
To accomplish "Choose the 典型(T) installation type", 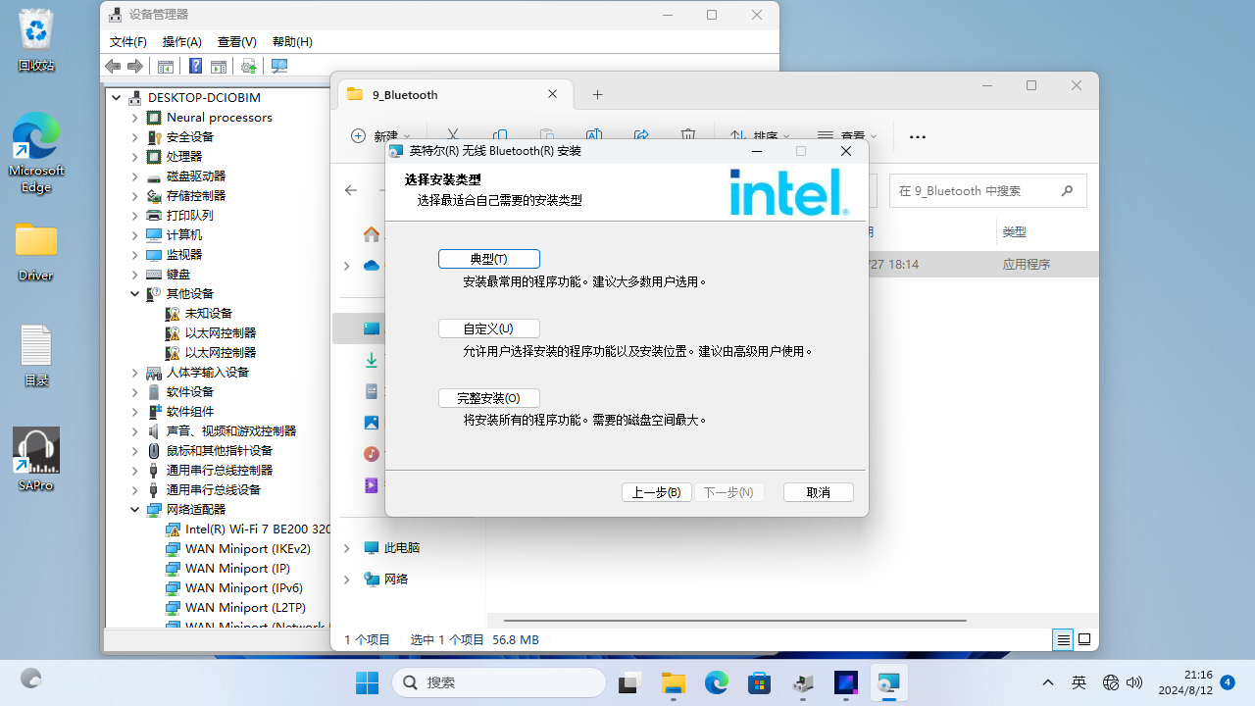I will click(488, 259).
